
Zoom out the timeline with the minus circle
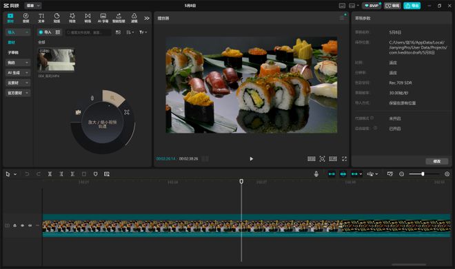pyautogui.click(x=402, y=174)
